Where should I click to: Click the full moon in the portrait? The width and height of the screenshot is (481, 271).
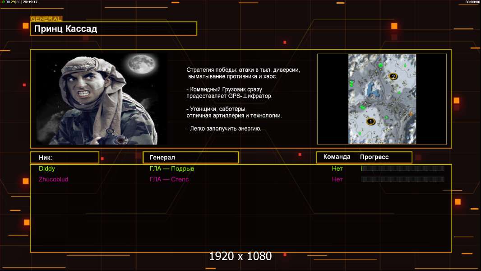[x=139, y=65]
